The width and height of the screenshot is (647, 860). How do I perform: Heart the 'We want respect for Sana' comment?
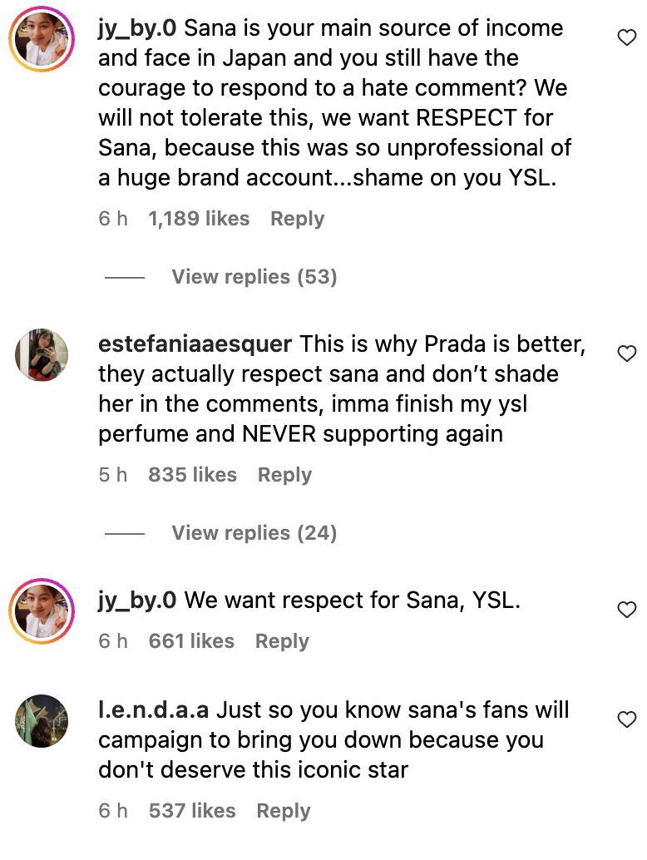pos(627,610)
